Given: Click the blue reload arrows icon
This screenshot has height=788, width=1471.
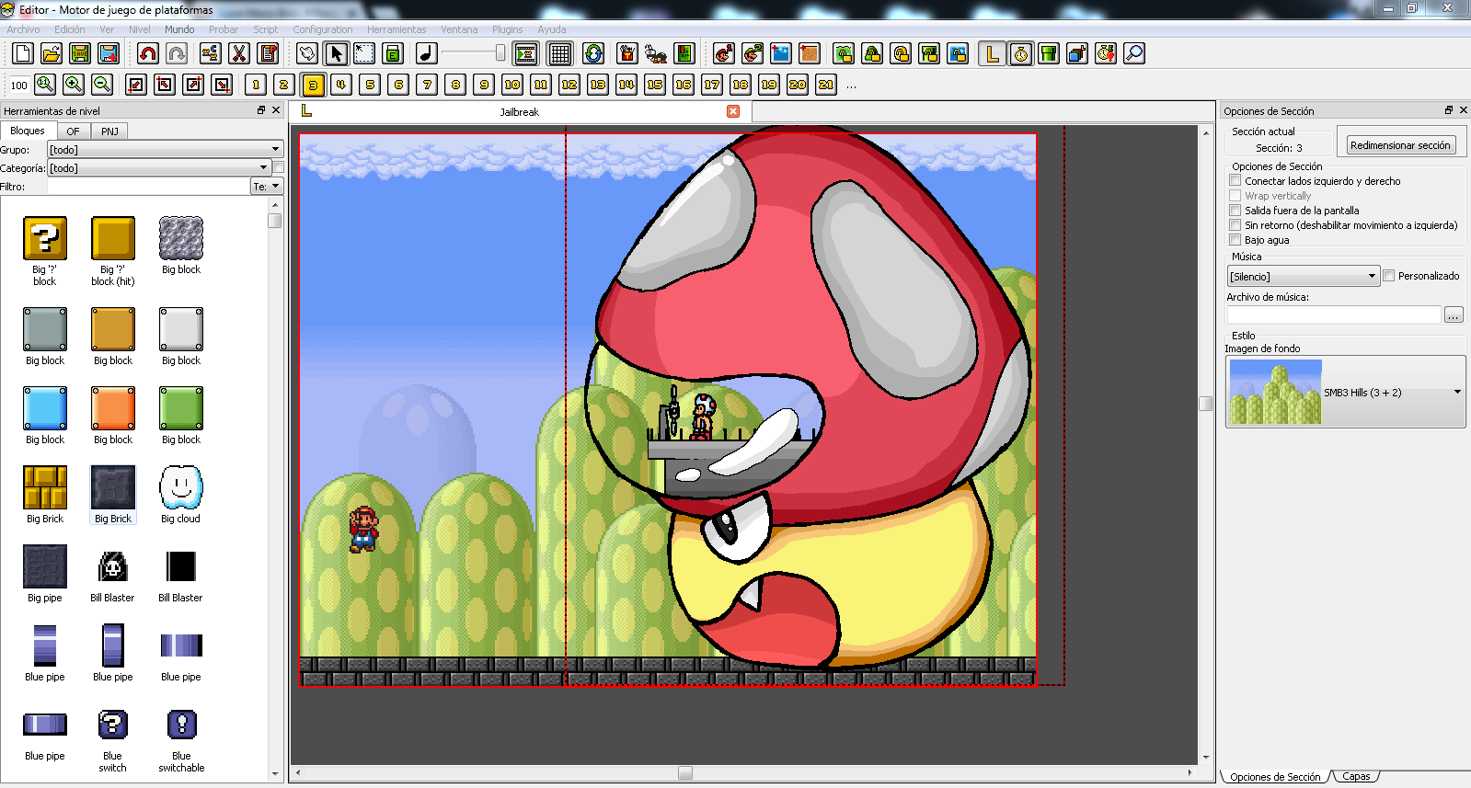Looking at the screenshot, I should [593, 53].
